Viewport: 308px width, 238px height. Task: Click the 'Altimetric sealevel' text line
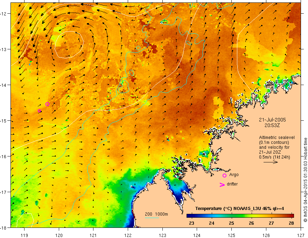[277, 138]
